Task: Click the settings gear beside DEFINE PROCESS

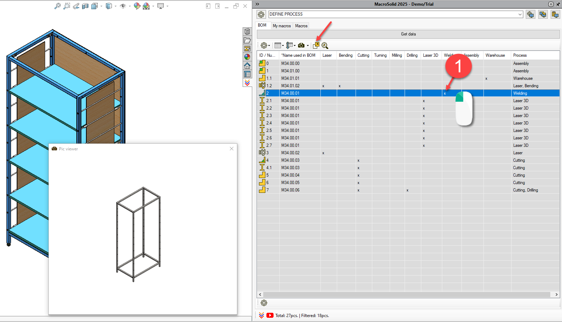Action: click(261, 14)
